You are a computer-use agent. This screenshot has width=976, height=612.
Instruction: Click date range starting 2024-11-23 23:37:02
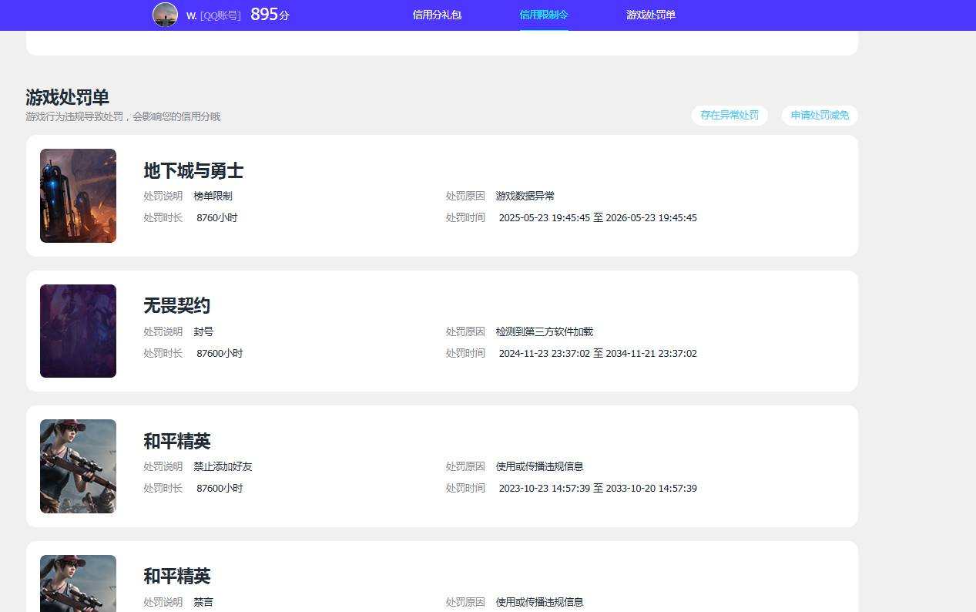(x=598, y=354)
